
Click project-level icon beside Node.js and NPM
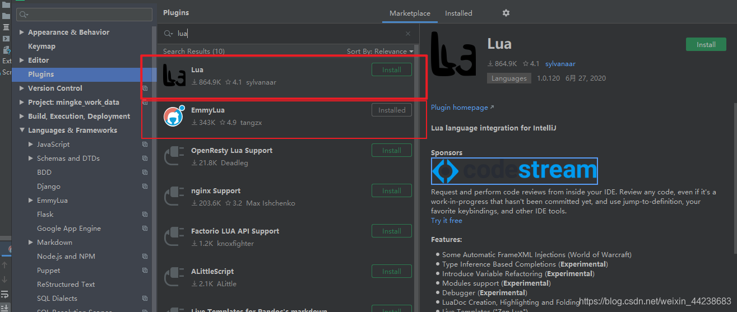(145, 257)
